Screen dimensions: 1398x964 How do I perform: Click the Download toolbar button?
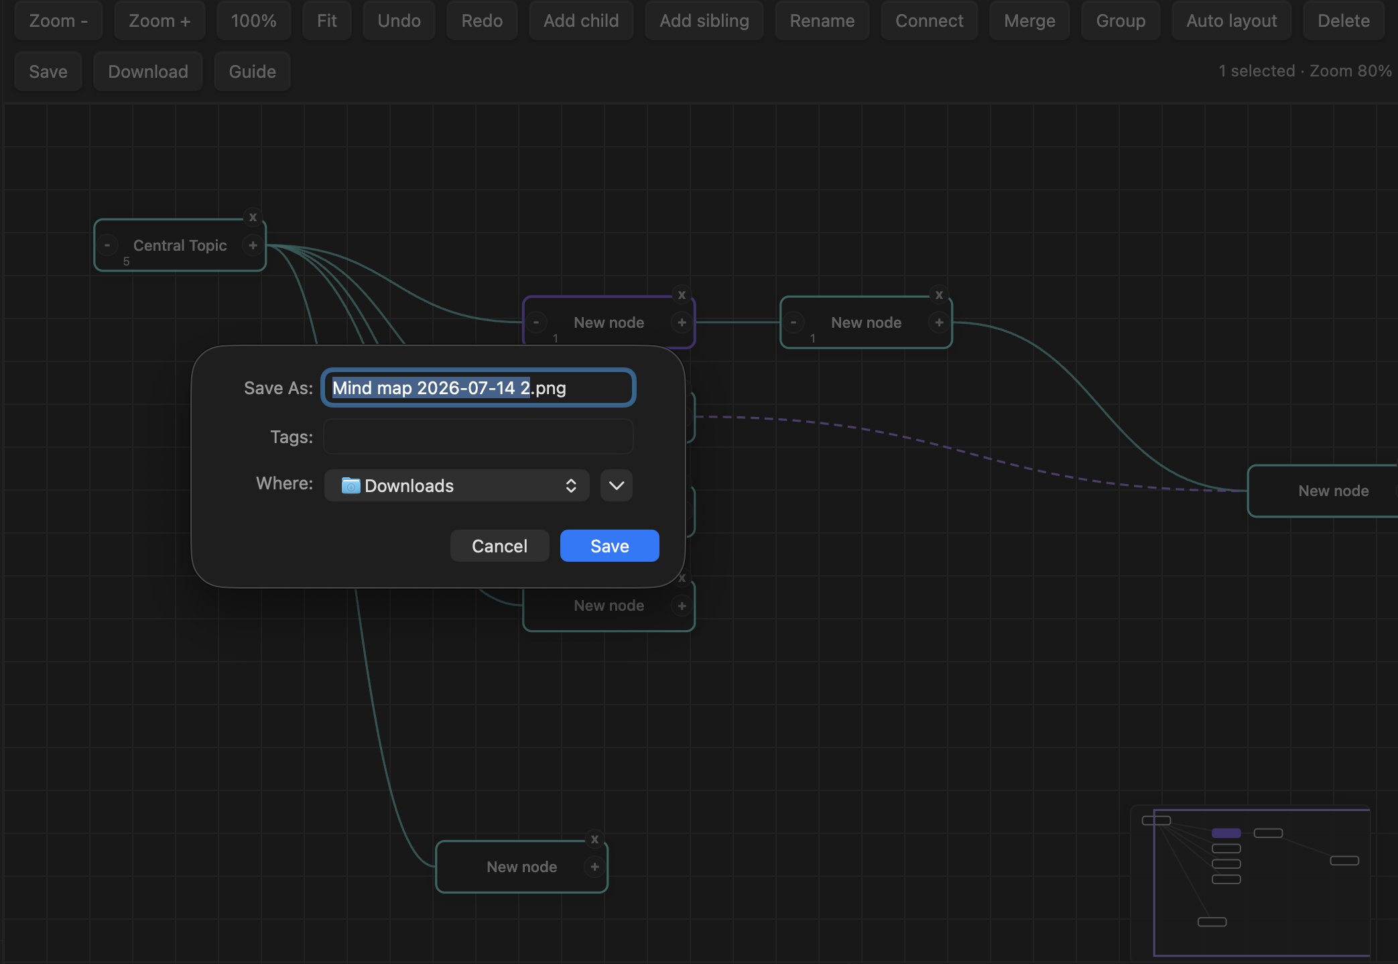[x=148, y=72]
